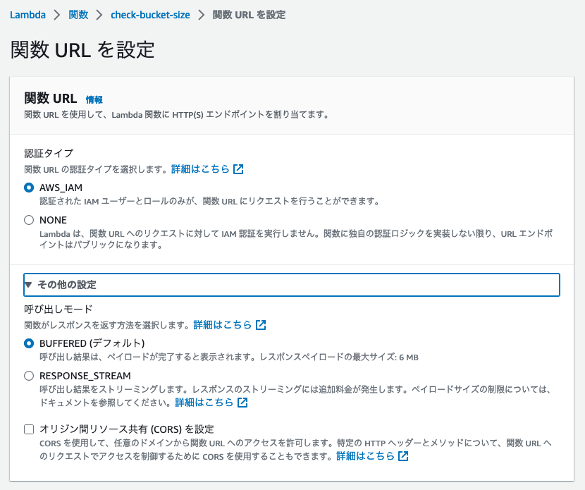Open 詳細はこちら link in RESPONSE_STREAM description
The image size is (585, 490).
click(204, 403)
